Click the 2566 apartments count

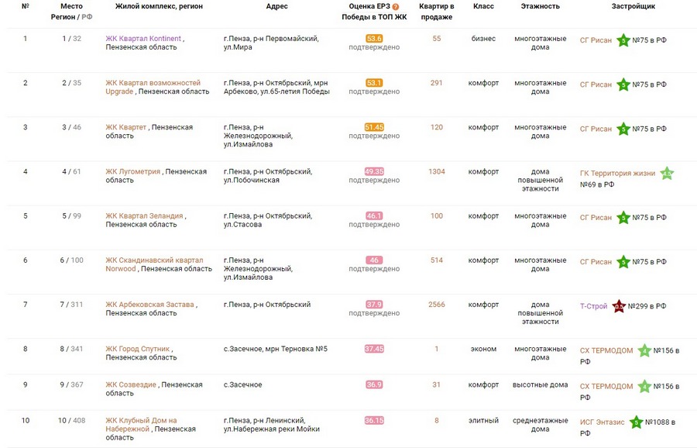pos(437,305)
